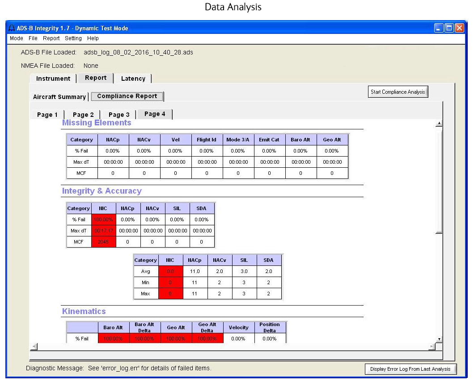Go to Page 3 of report

[x=119, y=115]
